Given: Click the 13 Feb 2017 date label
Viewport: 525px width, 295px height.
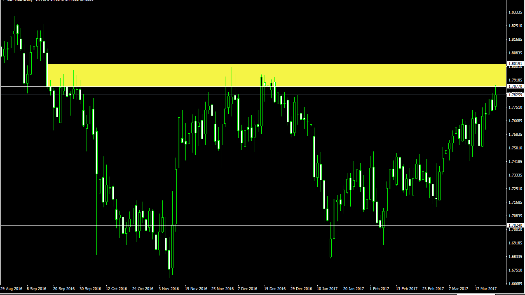Looking at the screenshot, I should (407, 289).
